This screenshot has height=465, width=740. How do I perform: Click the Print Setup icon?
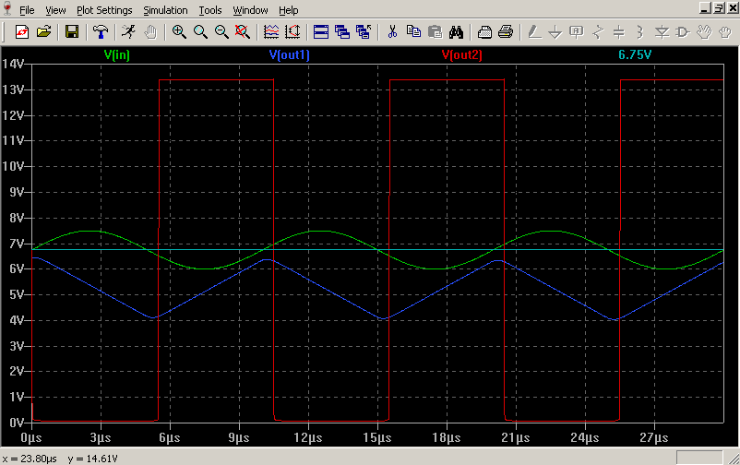point(484,32)
